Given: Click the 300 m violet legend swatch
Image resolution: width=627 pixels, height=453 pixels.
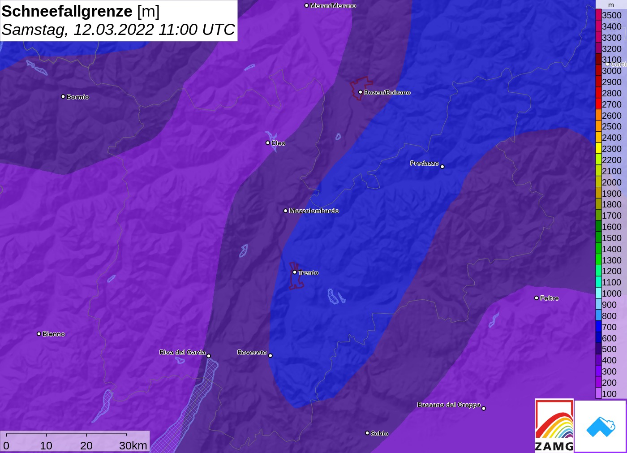Looking at the screenshot, I should 598,371.
